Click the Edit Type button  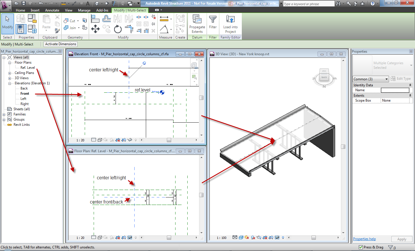(x=401, y=79)
